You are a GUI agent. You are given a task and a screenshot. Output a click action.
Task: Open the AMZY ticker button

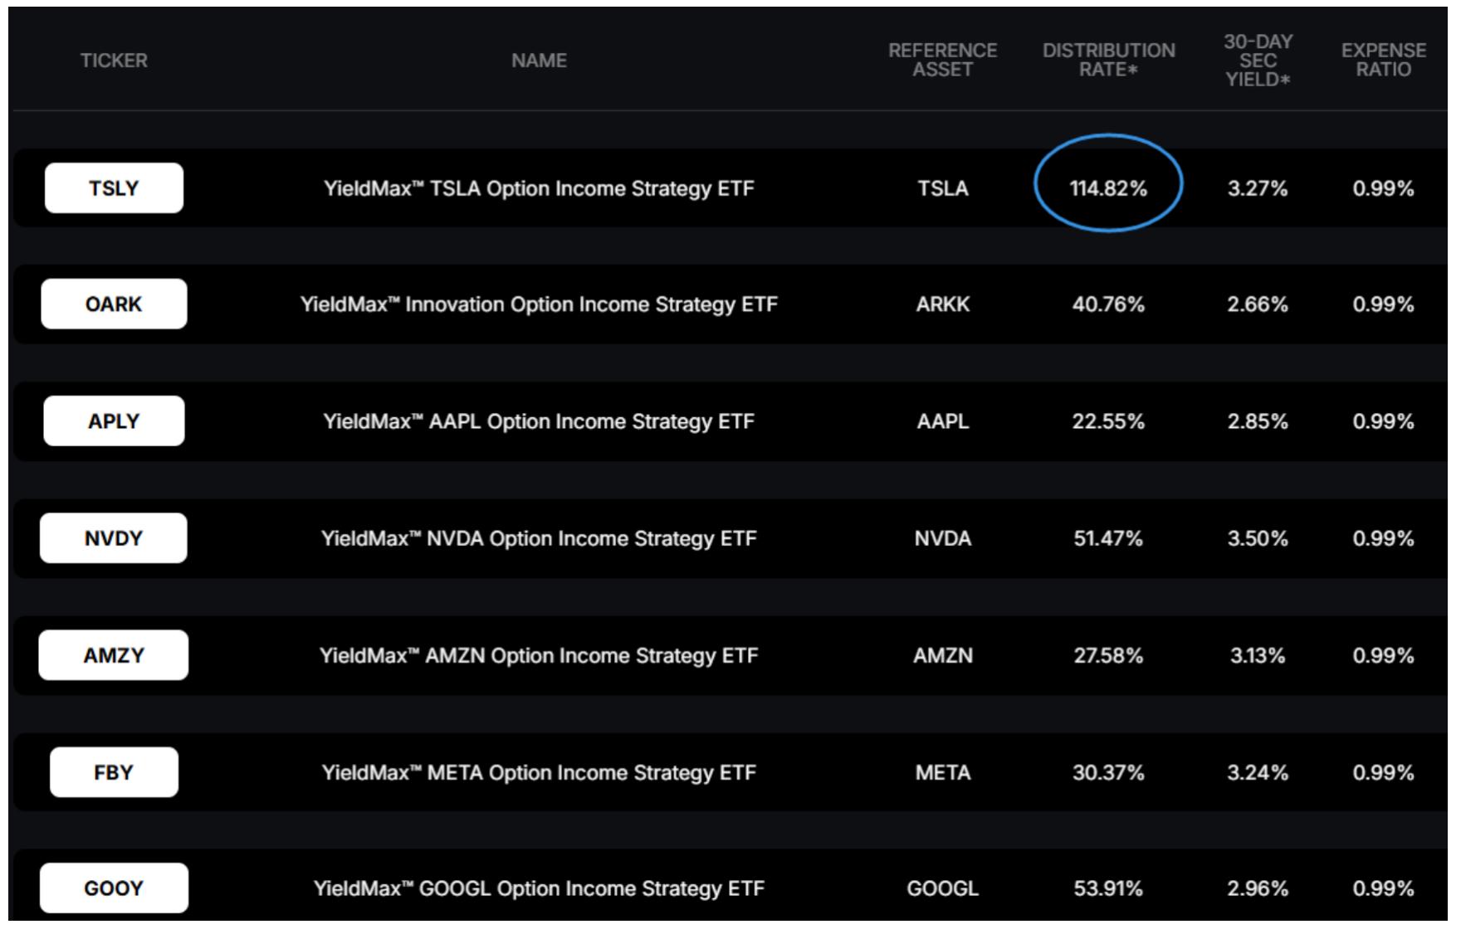[x=114, y=655]
